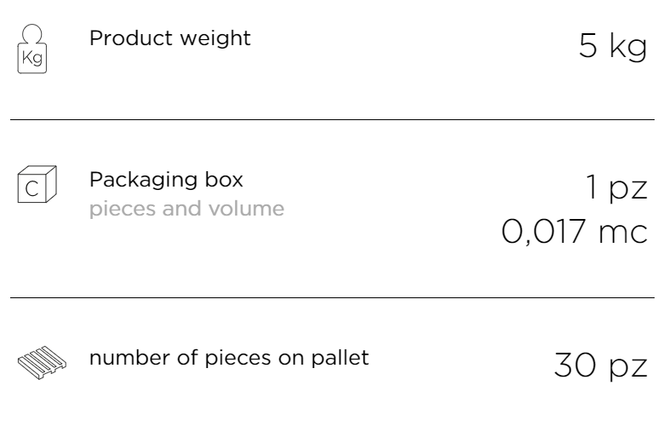This screenshot has height=426, width=658.
Task: Click the word weight in the first row
Action: point(215,38)
